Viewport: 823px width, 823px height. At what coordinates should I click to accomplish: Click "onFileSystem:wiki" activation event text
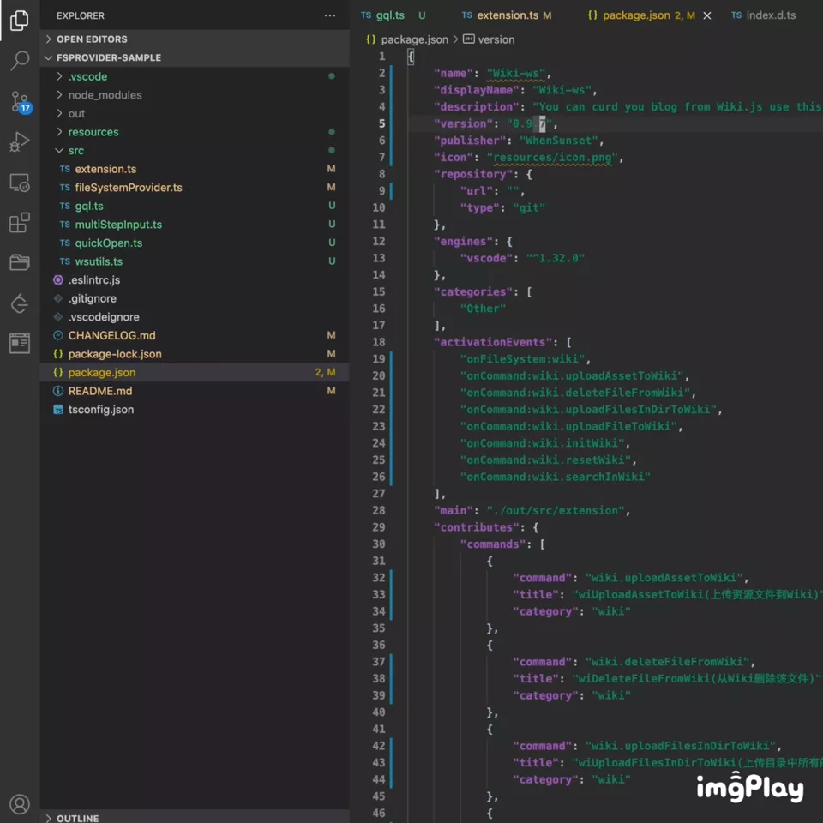pos(522,359)
